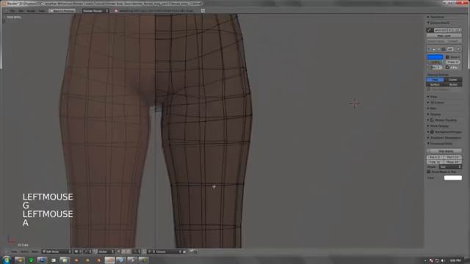The width and height of the screenshot is (470, 264).
Task: Open the Mouse display type dropdown
Action: coord(450,166)
